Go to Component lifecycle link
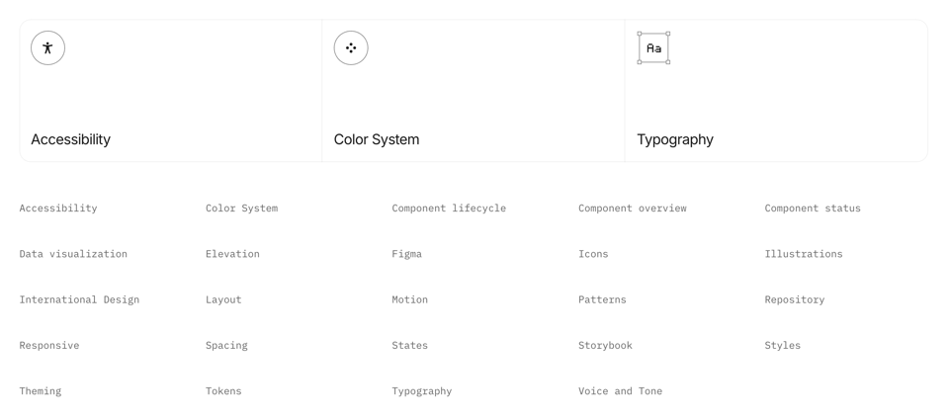The width and height of the screenshot is (949, 418). pyautogui.click(x=448, y=209)
